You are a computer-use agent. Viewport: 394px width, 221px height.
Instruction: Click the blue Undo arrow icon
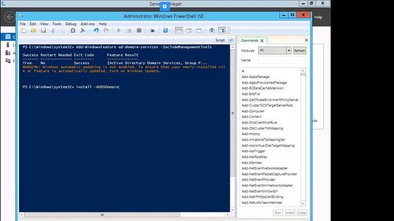(x=96, y=31)
